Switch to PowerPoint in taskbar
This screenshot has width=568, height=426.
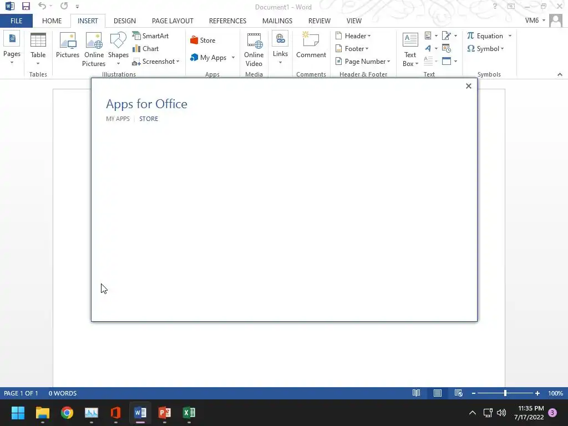[x=164, y=413]
